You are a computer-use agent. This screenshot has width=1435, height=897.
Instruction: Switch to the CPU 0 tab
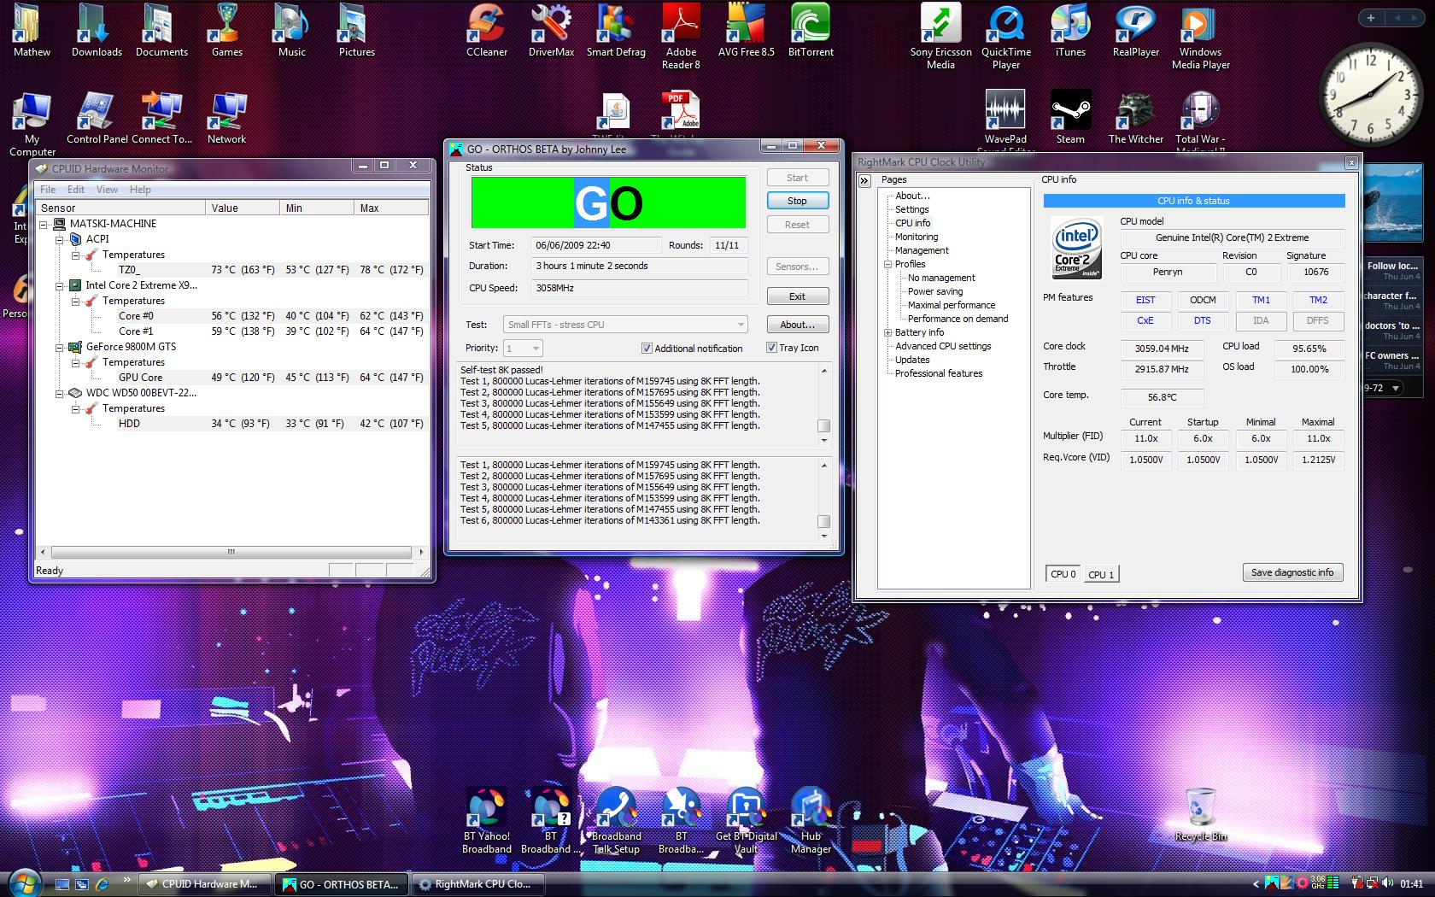click(1063, 573)
